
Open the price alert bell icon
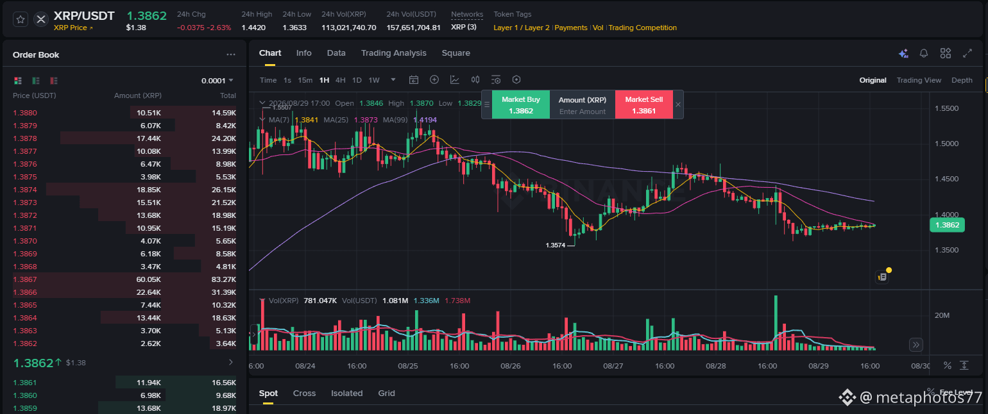click(x=924, y=54)
